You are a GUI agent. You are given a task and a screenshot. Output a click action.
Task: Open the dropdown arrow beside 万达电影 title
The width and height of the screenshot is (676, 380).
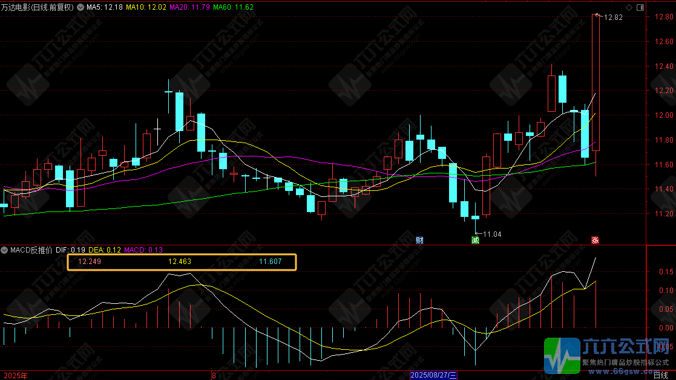(81, 8)
